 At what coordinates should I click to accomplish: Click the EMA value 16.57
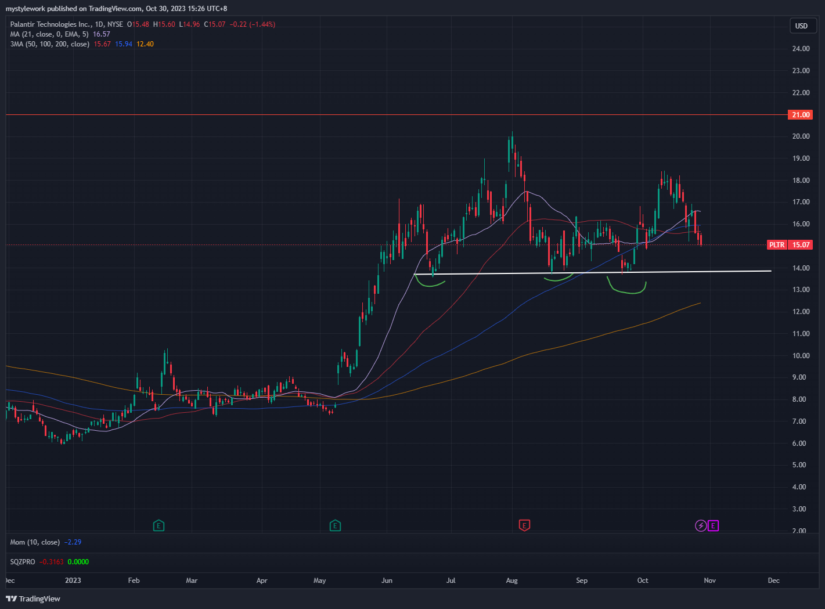point(102,34)
